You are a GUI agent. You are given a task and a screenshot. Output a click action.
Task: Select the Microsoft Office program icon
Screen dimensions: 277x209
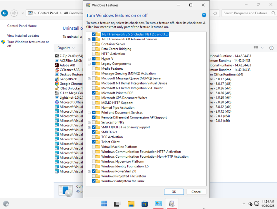tap(57, 102)
